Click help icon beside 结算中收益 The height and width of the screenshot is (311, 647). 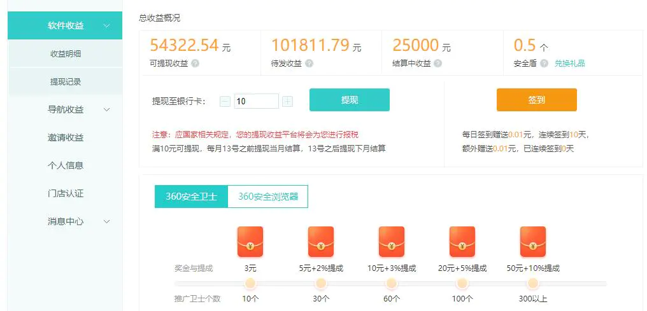439,64
